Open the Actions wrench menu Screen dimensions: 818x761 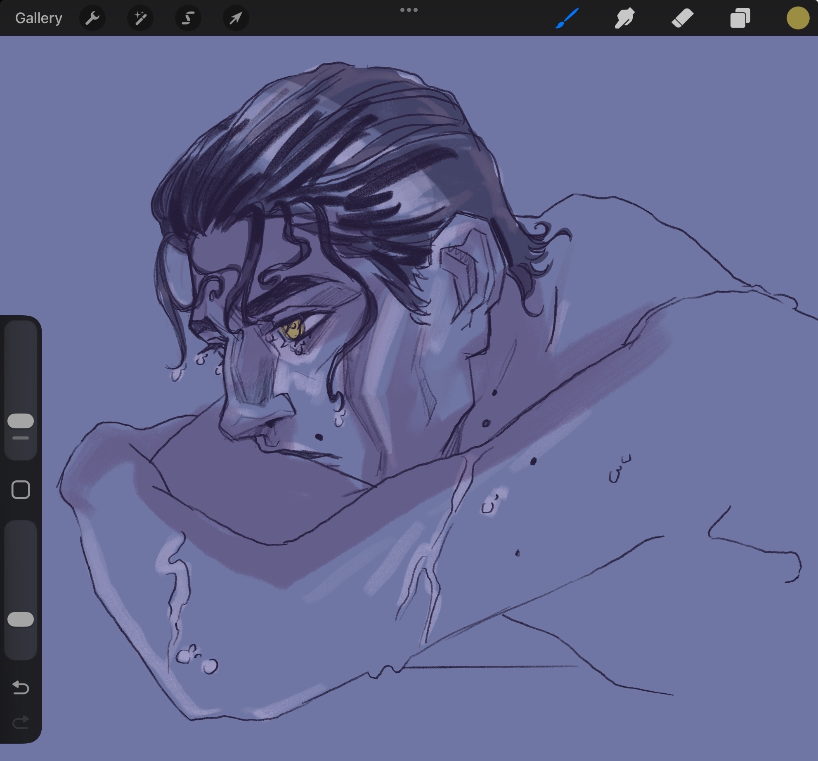[92, 18]
